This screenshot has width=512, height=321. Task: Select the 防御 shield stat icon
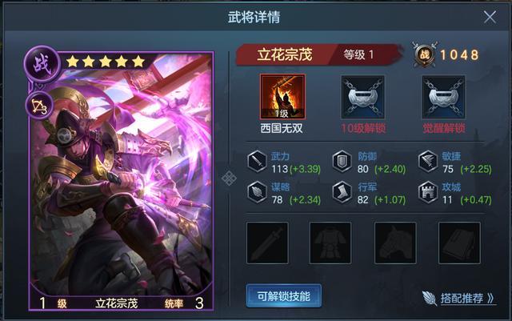pyautogui.click(x=342, y=162)
